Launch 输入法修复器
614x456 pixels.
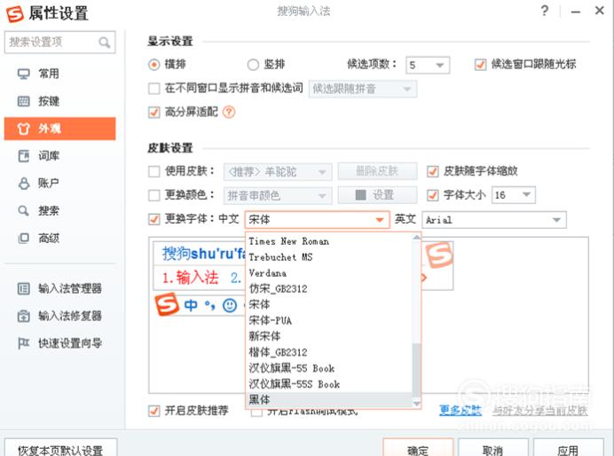[60, 316]
